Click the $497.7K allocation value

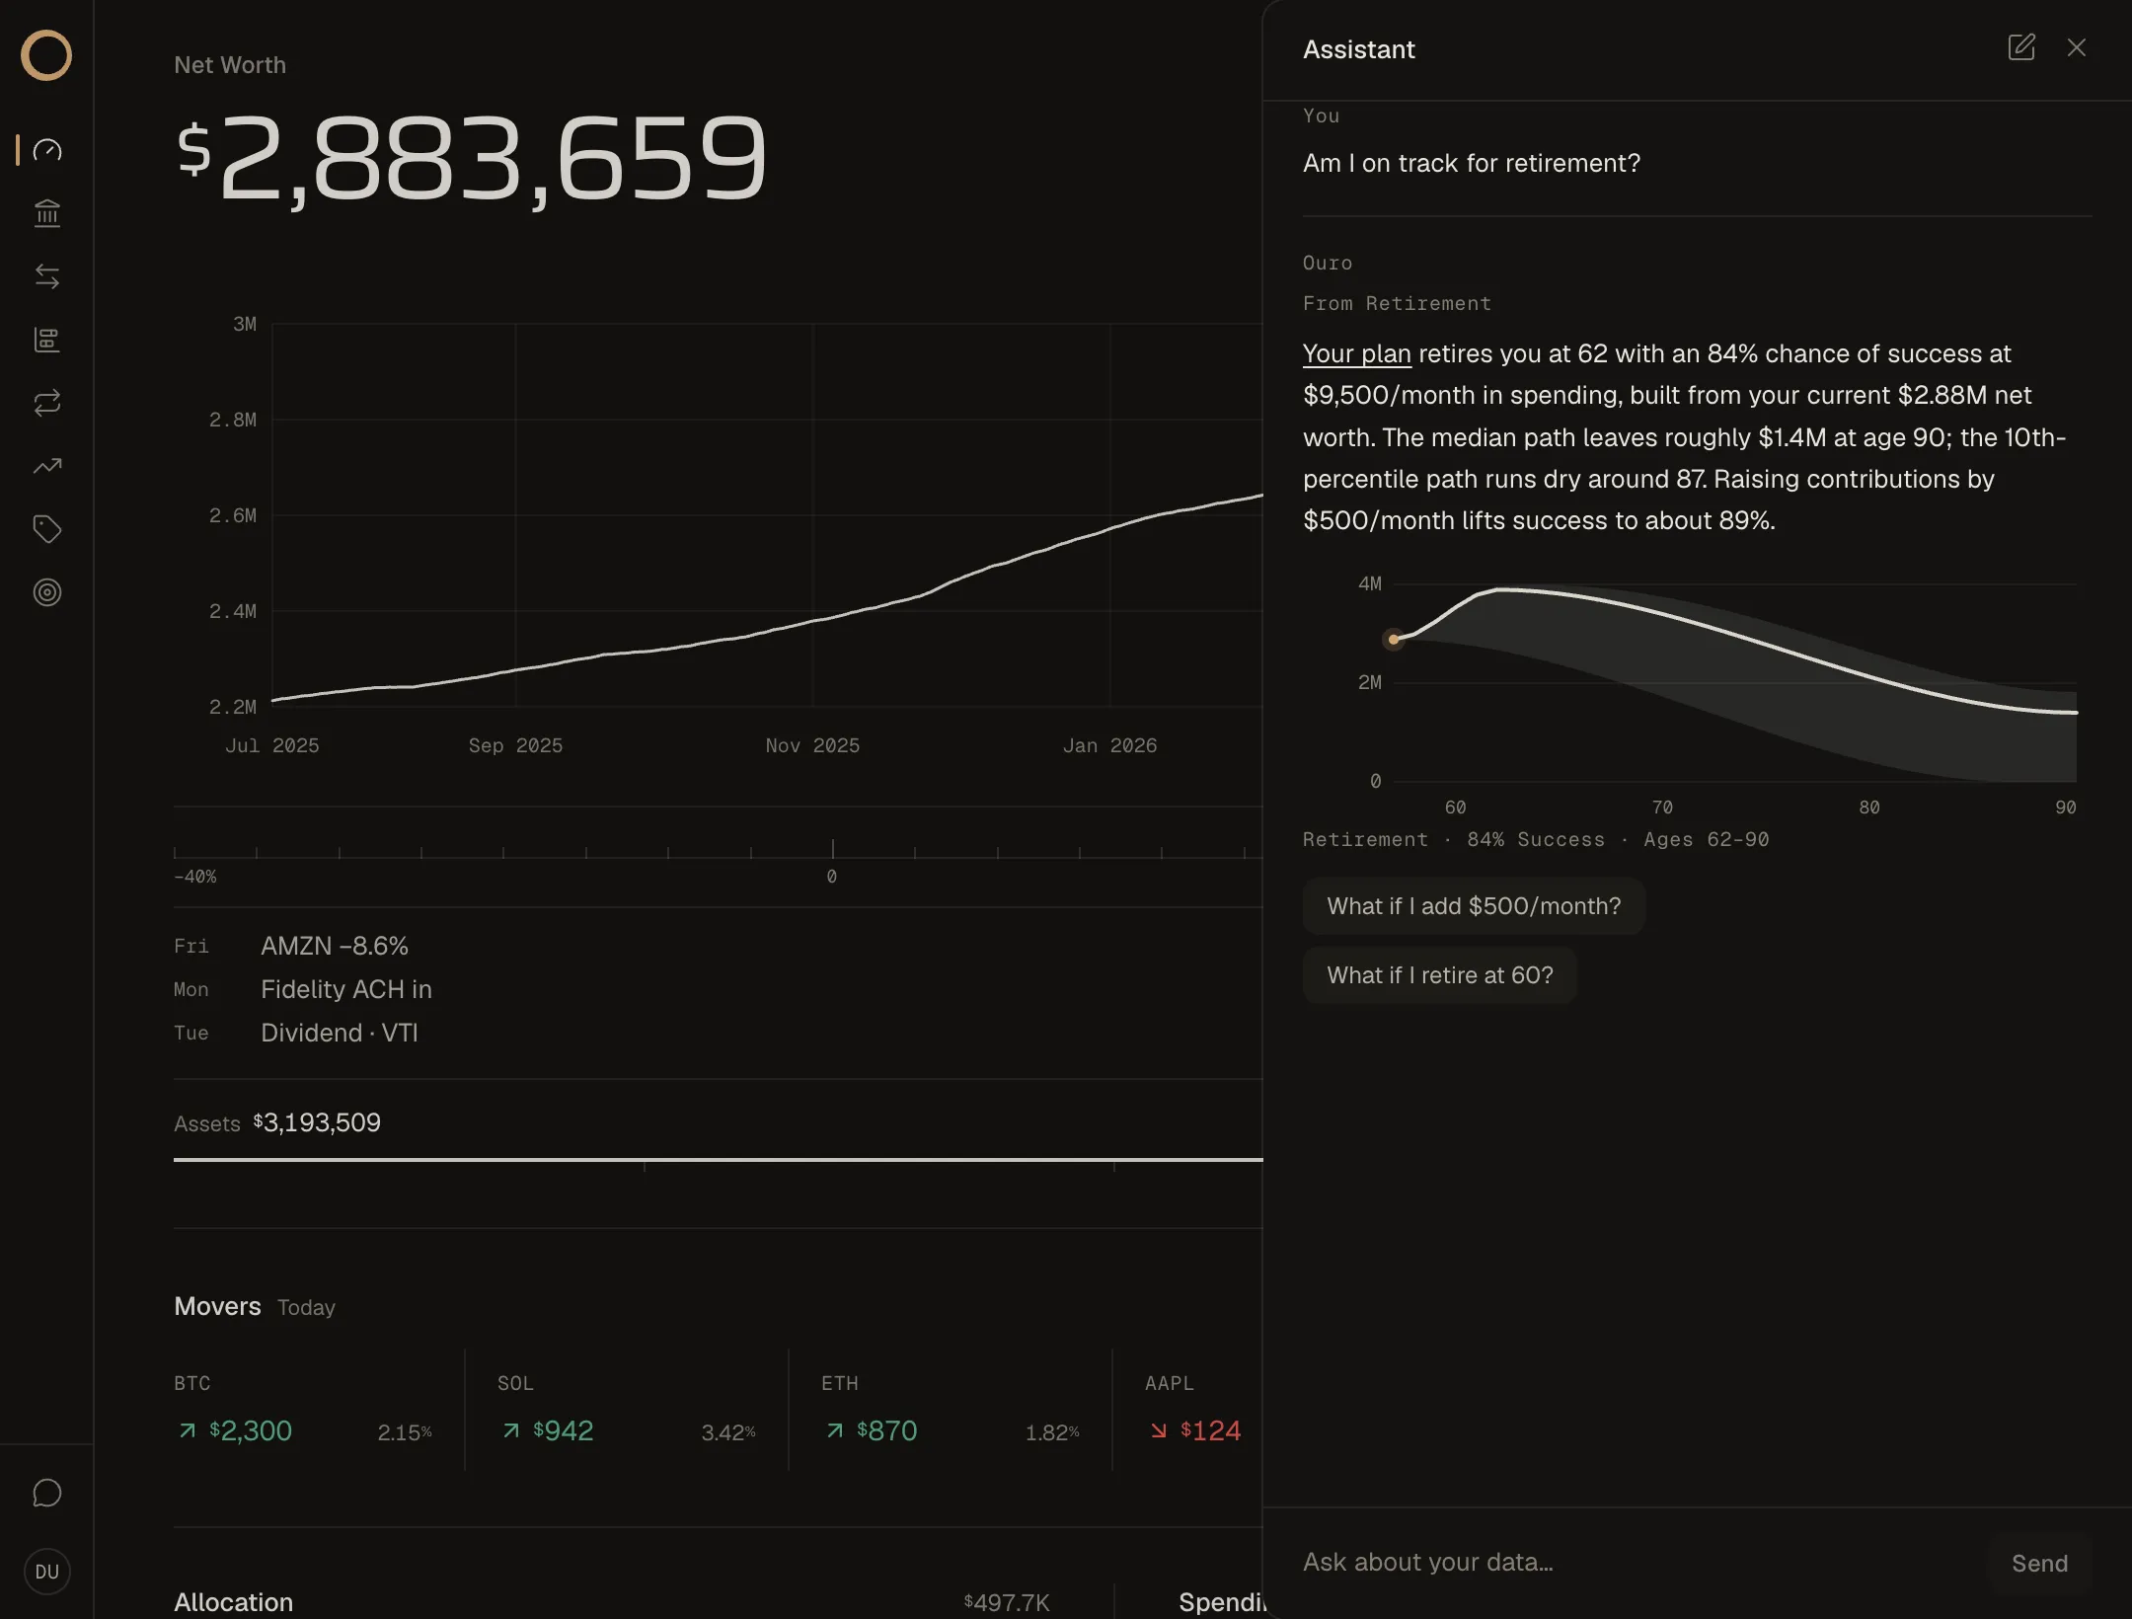(1006, 1602)
